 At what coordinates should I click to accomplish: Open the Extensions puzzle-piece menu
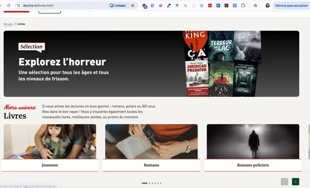243,5
